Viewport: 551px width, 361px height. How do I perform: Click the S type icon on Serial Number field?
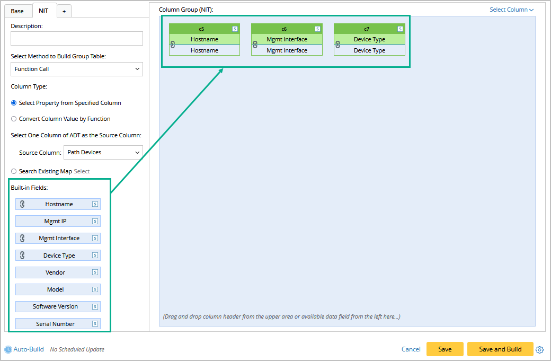click(95, 324)
